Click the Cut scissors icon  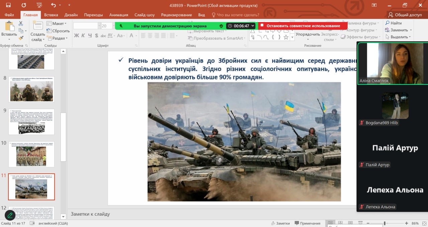coord(21,24)
